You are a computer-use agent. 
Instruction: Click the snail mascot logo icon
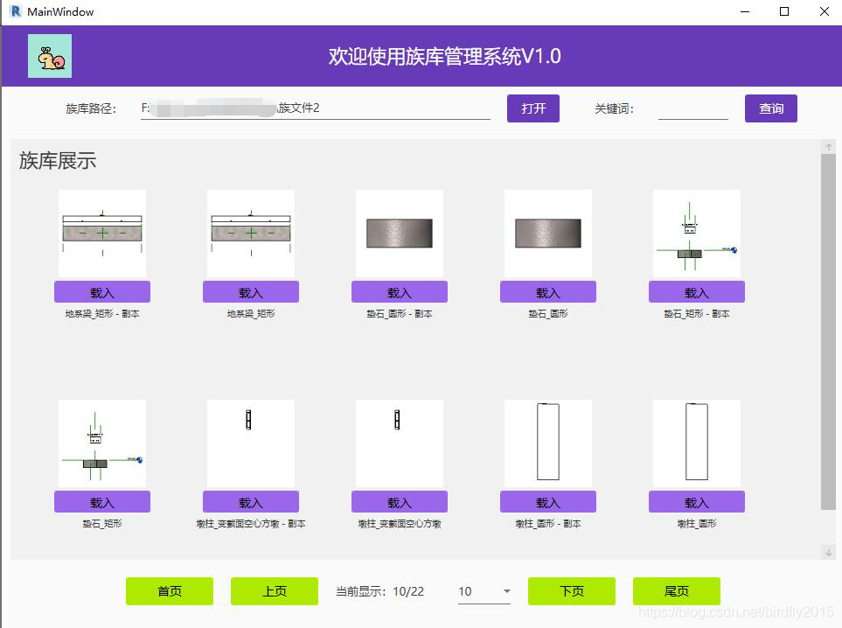click(x=49, y=54)
